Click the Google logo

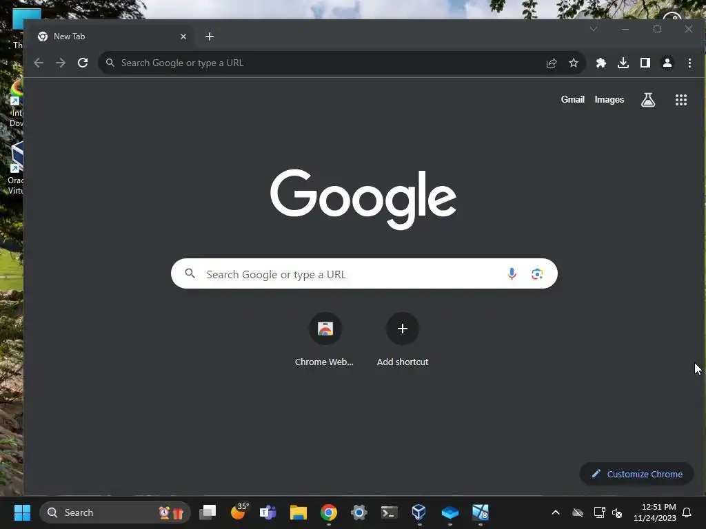(363, 199)
